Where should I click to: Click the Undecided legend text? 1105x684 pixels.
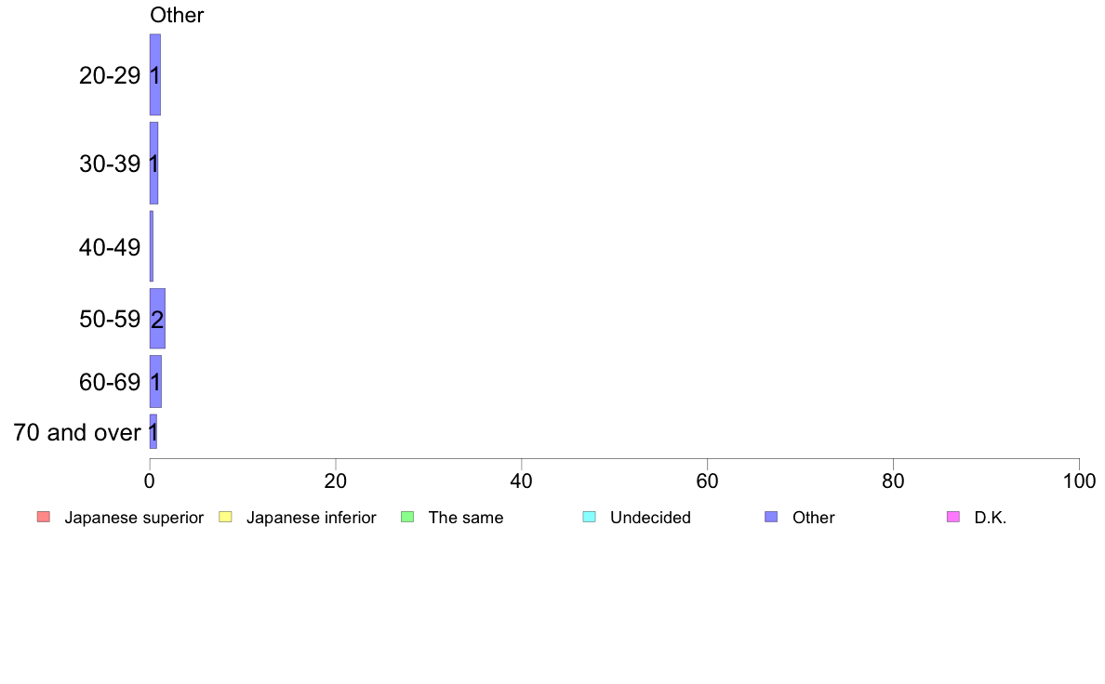650,518
